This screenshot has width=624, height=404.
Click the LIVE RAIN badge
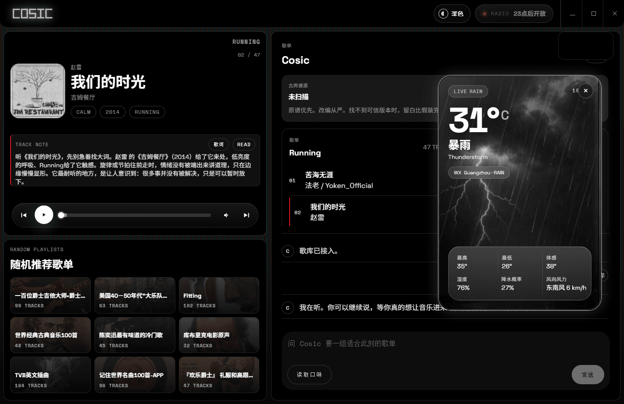click(468, 91)
